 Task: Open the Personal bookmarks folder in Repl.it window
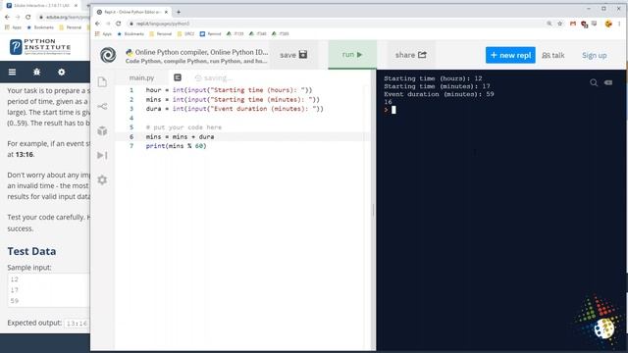pyautogui.click(x=161, y=34)
